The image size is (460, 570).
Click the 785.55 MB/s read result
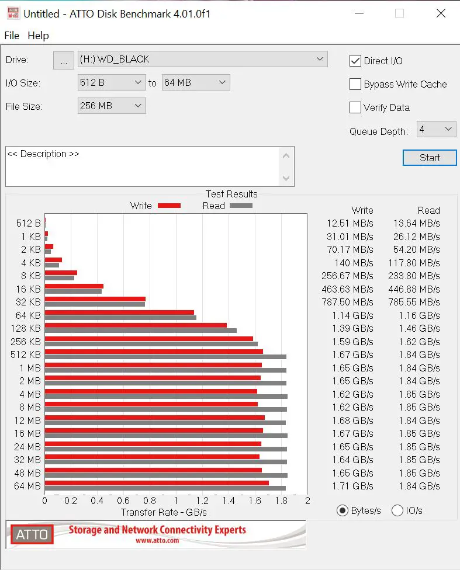[x=414, y=302]
